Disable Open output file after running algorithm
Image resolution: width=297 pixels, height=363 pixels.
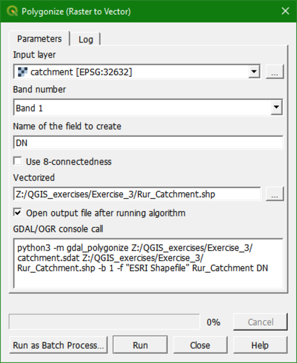point(17,213)
